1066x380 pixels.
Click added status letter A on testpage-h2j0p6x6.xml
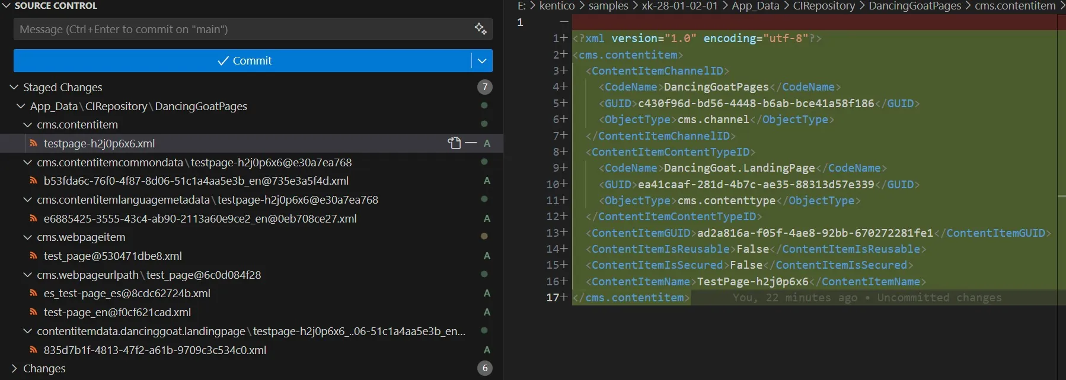[487, 143]
